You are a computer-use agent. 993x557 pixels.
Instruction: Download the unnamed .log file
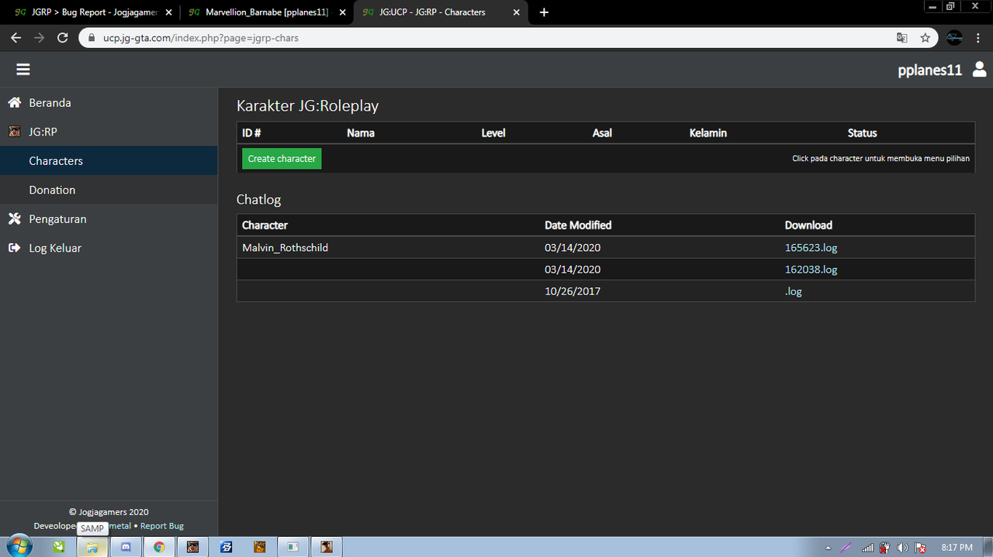pyautogui.click(x=793, y=291)
